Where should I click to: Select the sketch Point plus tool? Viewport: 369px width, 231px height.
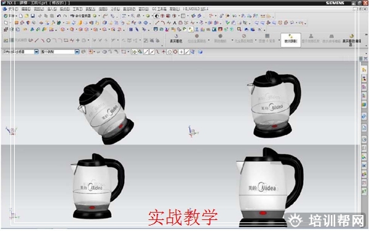(x=77, y=40)
